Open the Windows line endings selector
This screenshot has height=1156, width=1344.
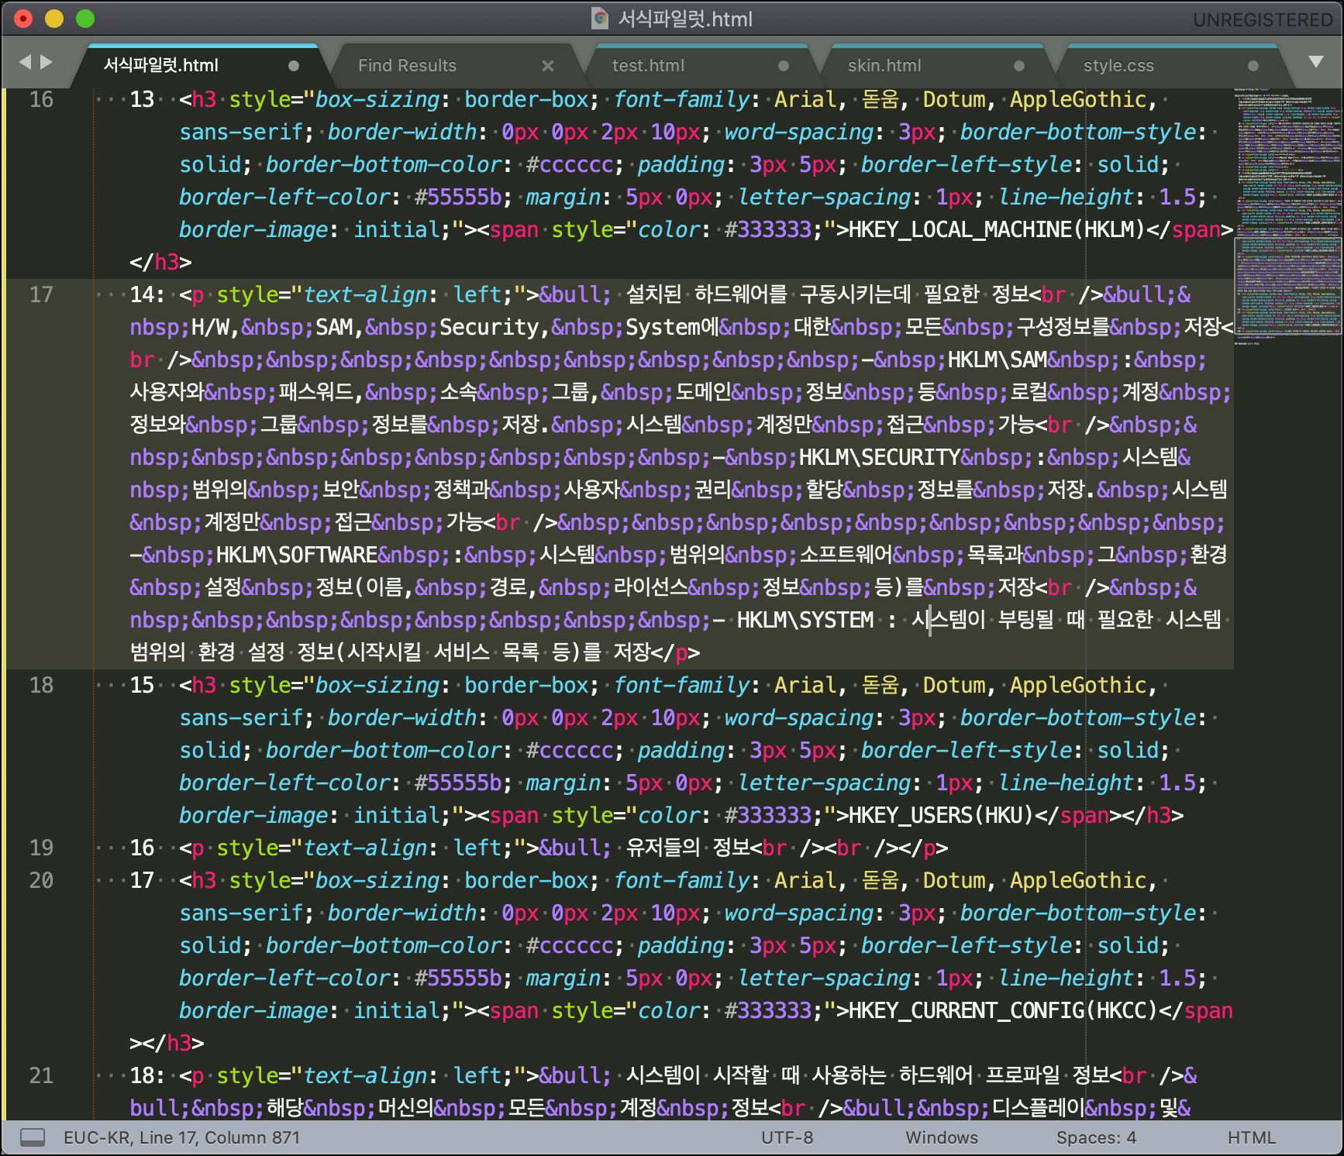(x=942, y=1137)
